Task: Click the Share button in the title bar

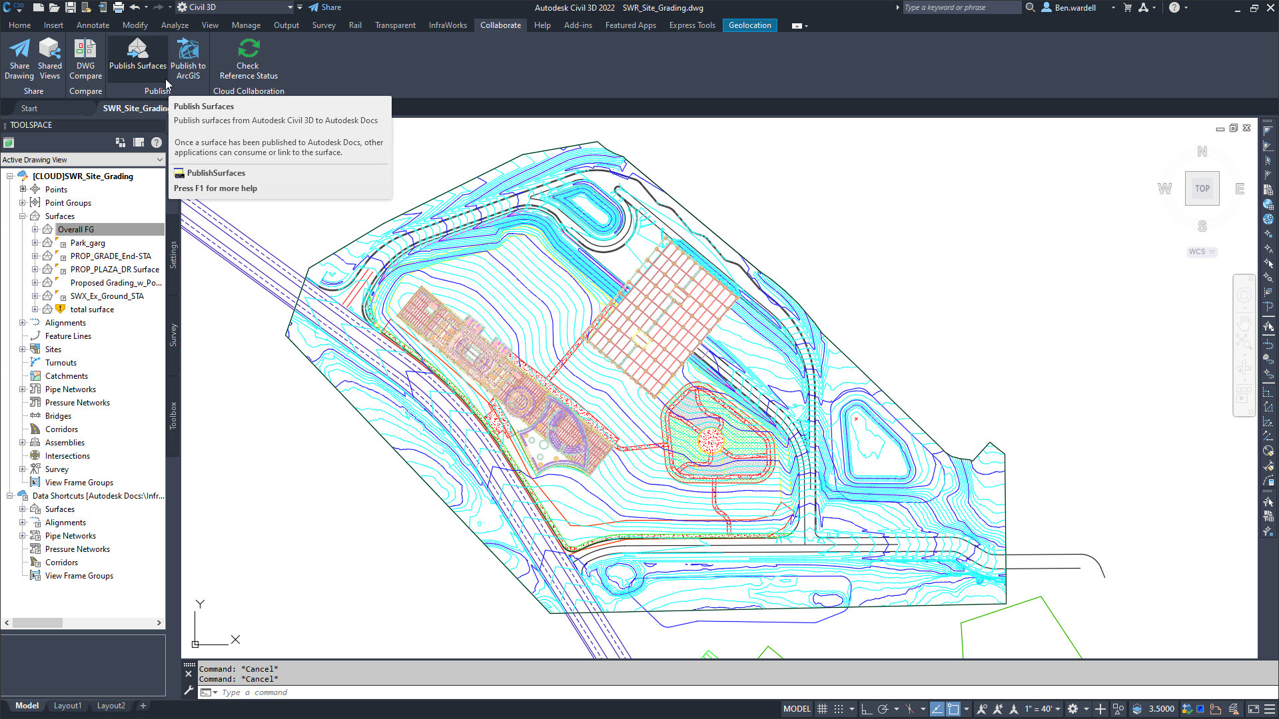Action: coord(325,7)
